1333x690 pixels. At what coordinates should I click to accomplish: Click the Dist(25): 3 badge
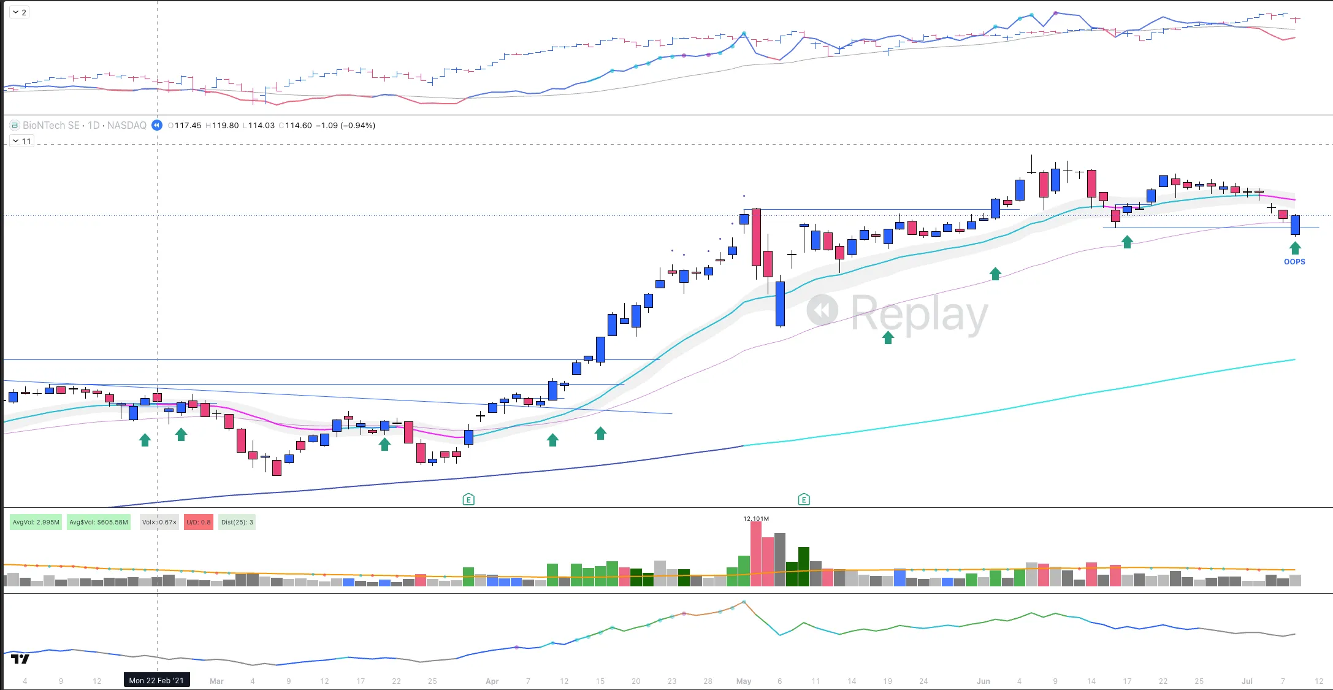point(237,523)
